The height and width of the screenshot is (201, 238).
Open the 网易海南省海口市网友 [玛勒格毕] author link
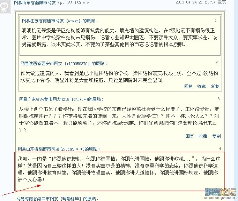pyautogui.click(x=49, y=199)
